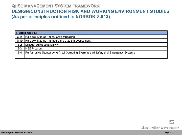This screenshot has width=182, height=137.
Task: Click row number 6.1b
Action: tap(20, 41)
